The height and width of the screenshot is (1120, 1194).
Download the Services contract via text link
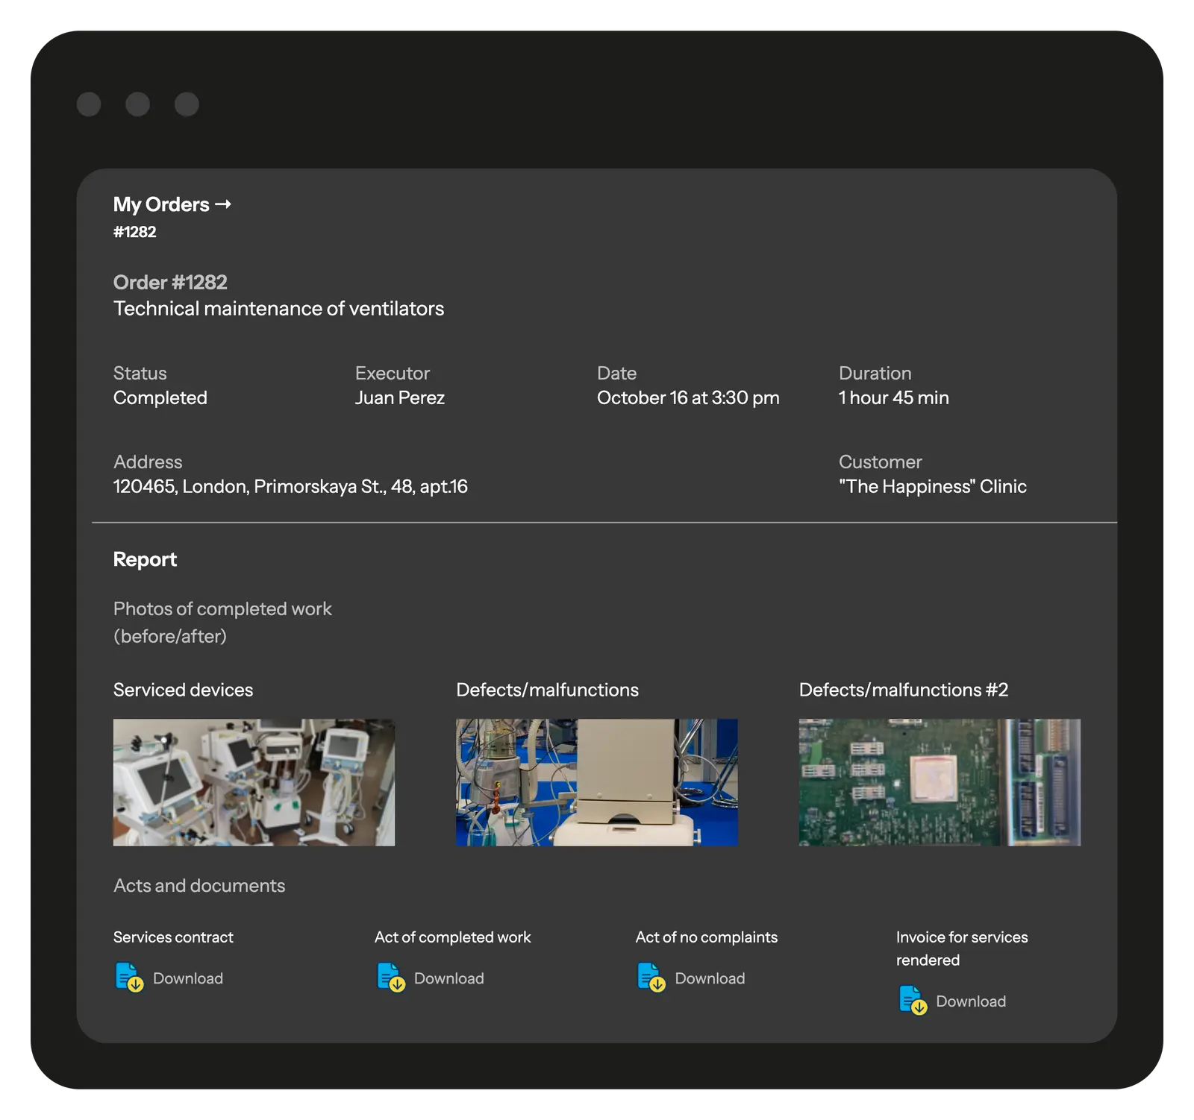(x=187, y=978)
